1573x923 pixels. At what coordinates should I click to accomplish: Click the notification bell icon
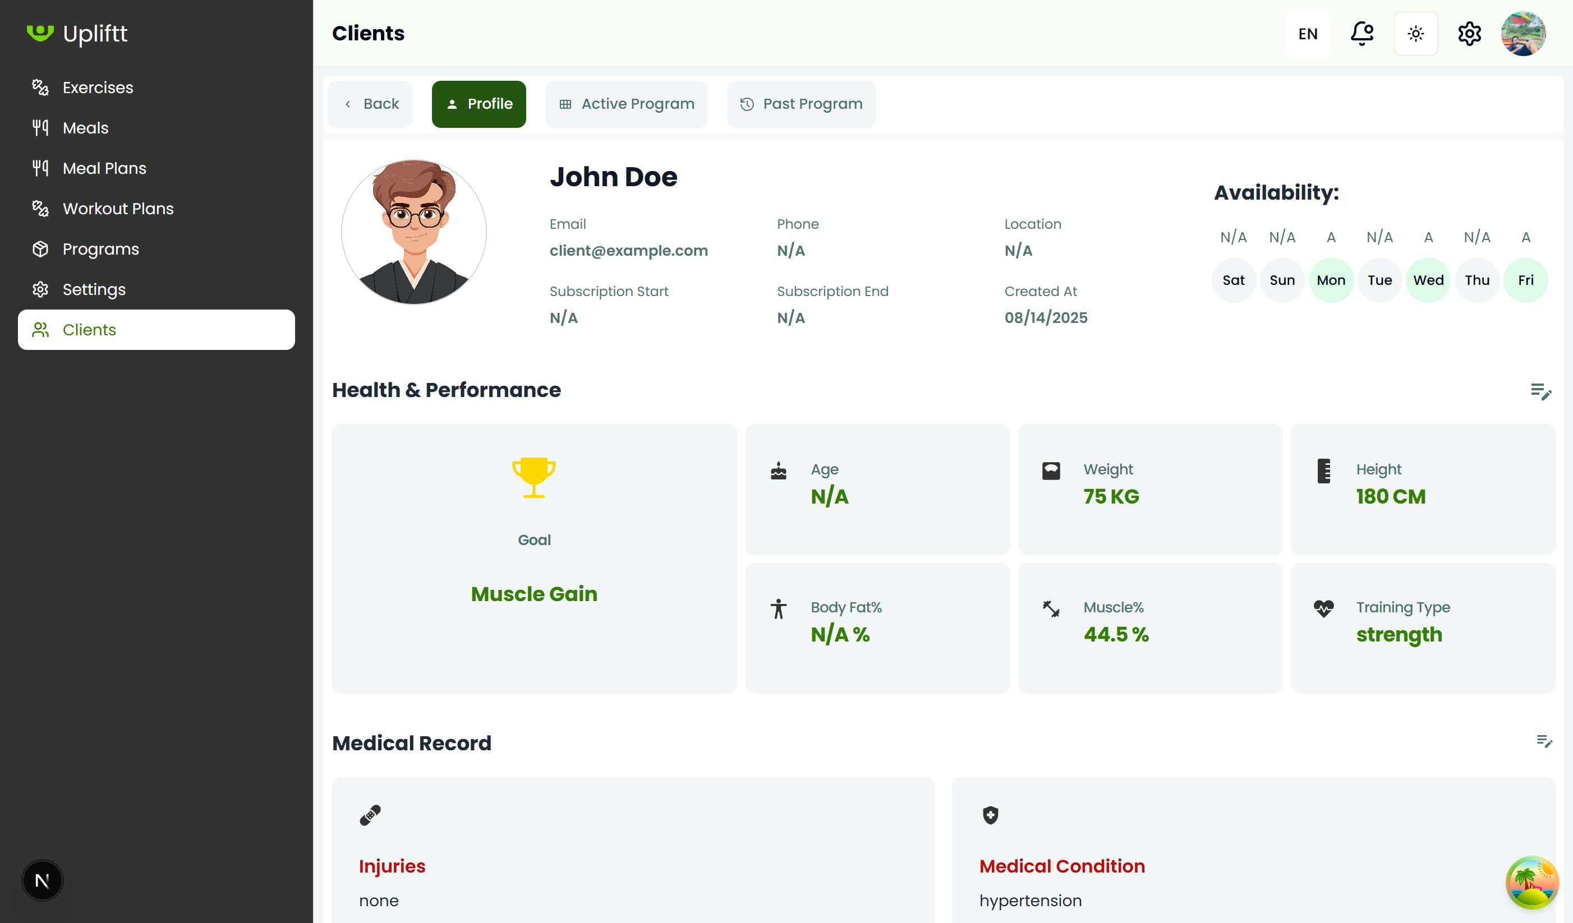[1362, 33]
